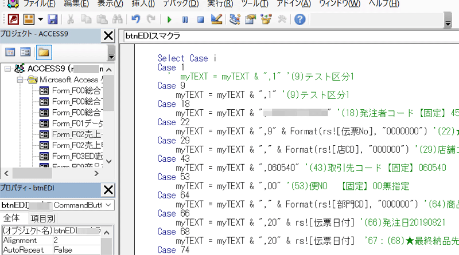Open Find with binoculars icon
459x255 pixels.
pos(118,19)
